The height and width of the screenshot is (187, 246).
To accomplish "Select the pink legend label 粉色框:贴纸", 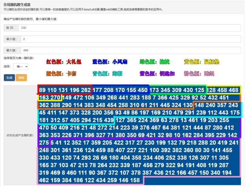I will 199,74.
